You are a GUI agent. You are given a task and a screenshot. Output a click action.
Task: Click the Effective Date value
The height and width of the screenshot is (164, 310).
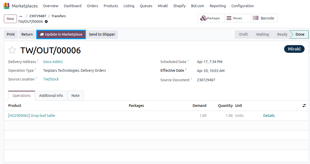coord(211,71)
